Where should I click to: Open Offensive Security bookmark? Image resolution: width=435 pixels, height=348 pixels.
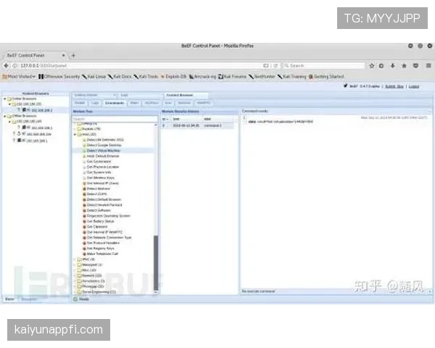click(61, 76)
